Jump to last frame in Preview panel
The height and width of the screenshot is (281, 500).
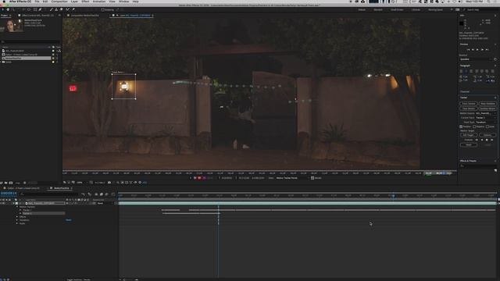tap(487, 50)
